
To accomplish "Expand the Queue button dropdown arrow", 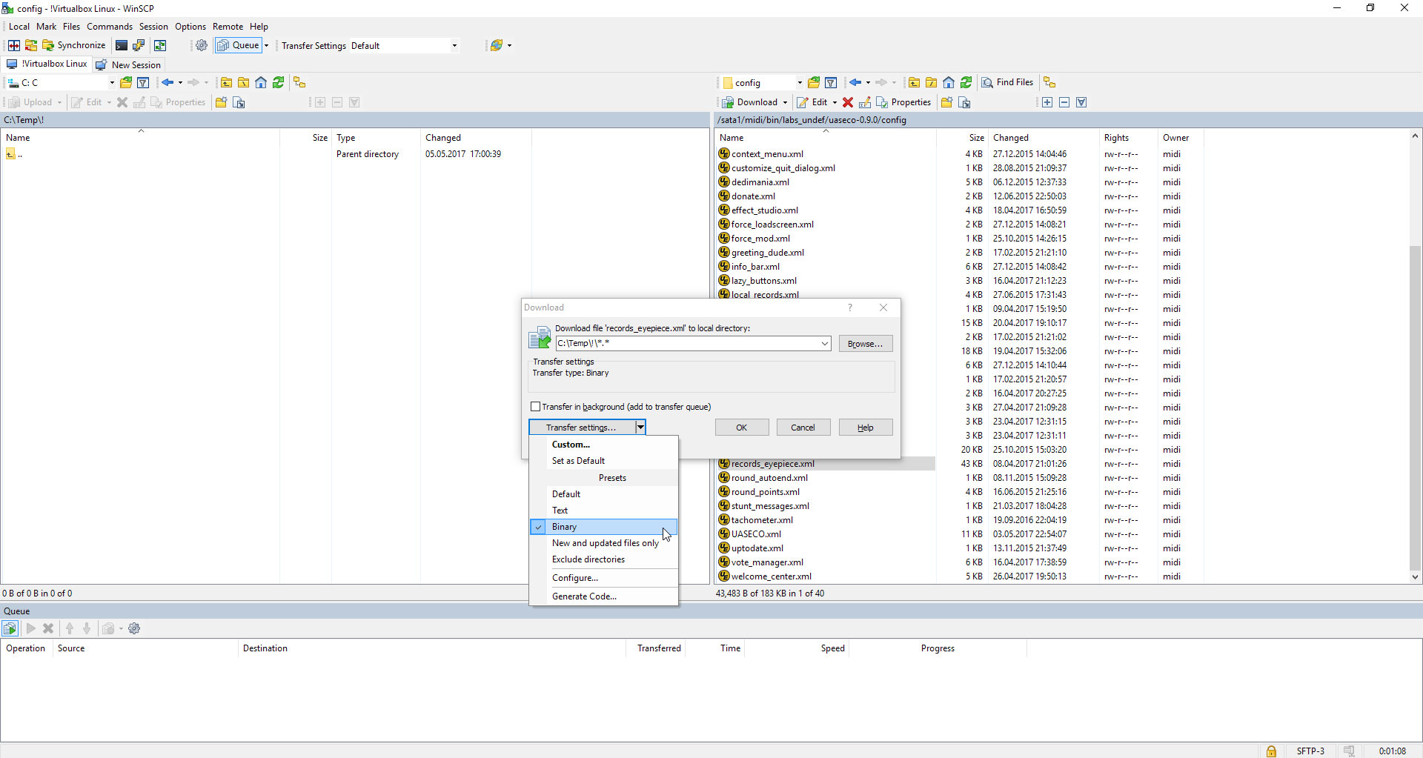I will point(266,45).
